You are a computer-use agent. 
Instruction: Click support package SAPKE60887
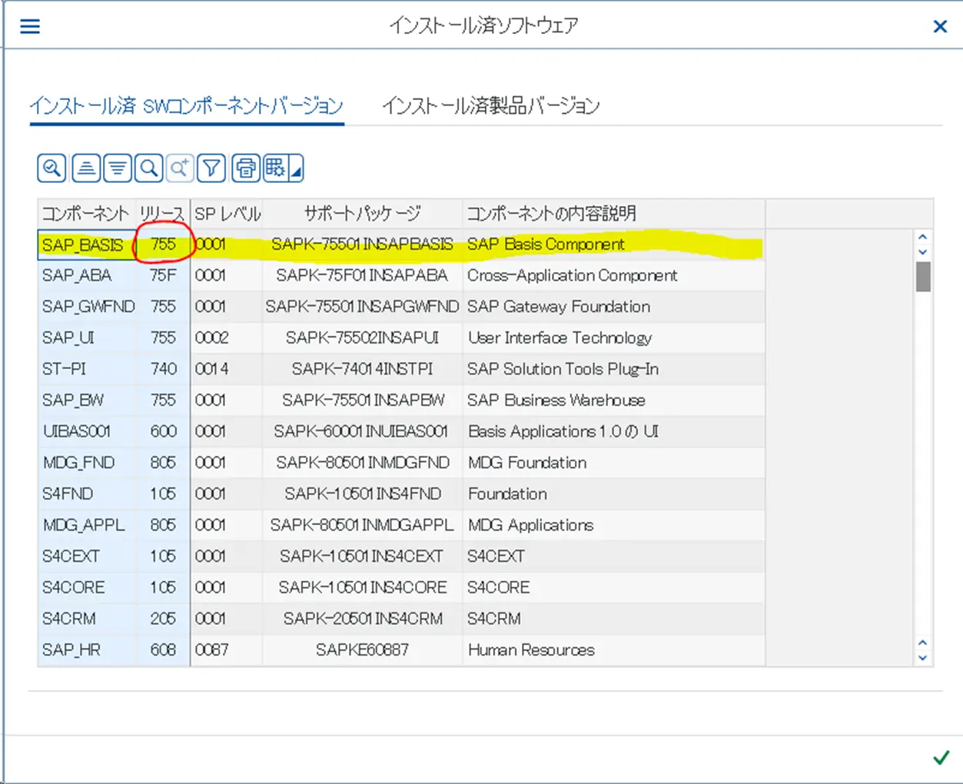click(363, 650)
